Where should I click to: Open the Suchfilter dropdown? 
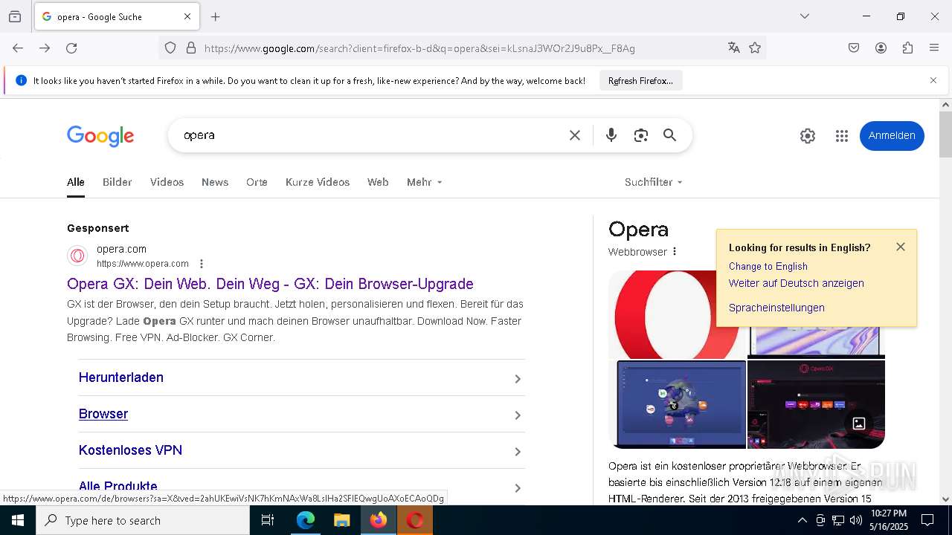pos(654,182)
